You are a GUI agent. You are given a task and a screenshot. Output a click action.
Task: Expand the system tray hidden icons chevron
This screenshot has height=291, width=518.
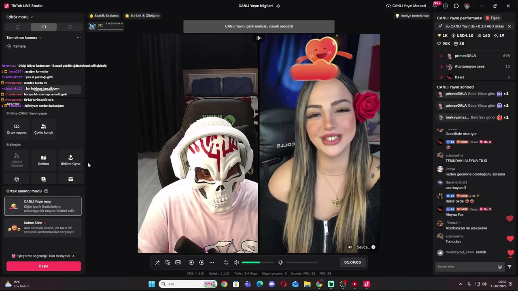[460, 284]
